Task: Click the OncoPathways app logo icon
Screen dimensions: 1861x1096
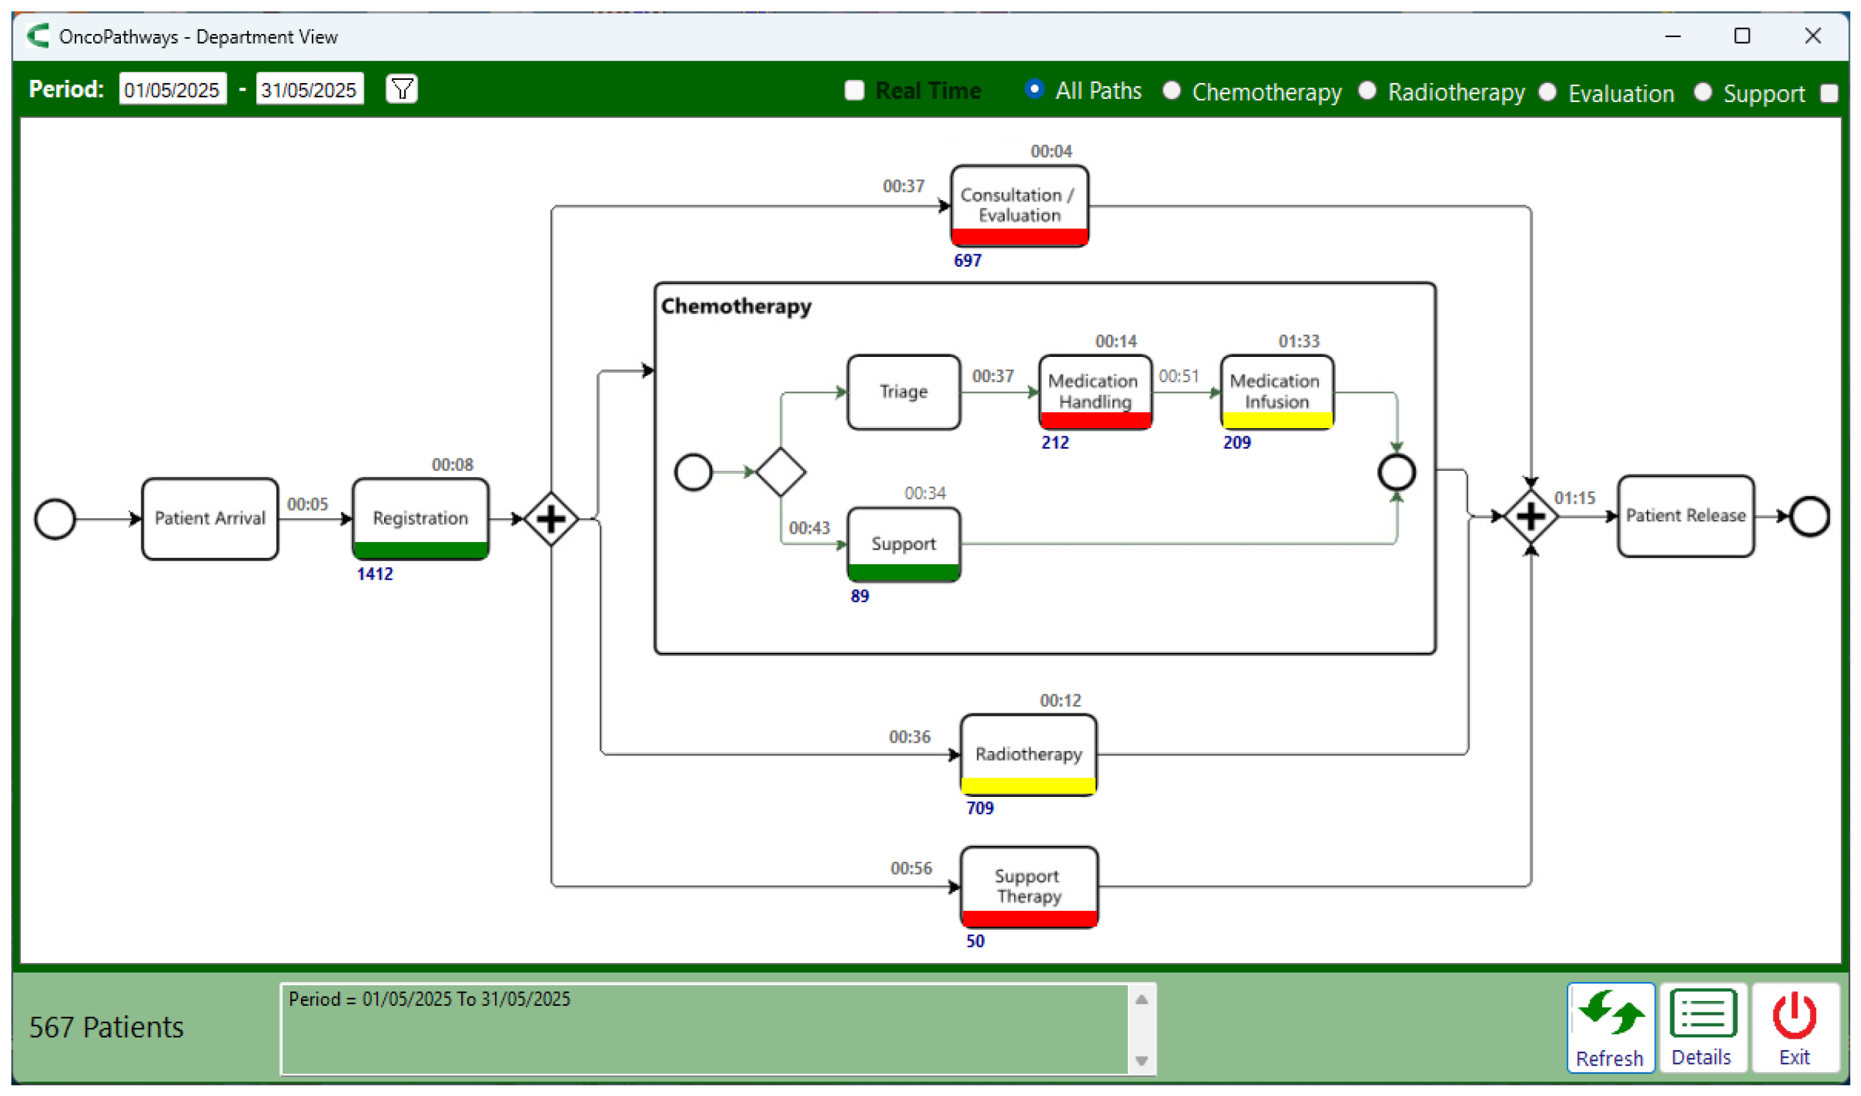Action: click(x=38, y=35)
